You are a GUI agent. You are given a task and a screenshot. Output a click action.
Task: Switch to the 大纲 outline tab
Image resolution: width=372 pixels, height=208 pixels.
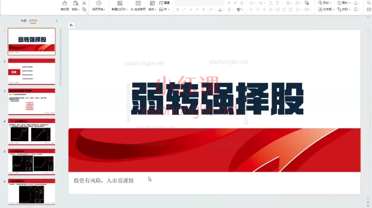click(x=23, y=21)
